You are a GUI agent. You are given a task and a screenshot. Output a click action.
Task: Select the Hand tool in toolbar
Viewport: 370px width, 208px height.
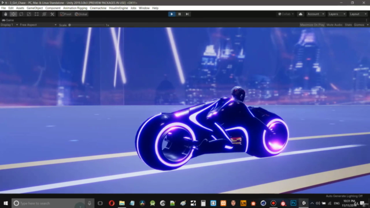pos(6,14)
